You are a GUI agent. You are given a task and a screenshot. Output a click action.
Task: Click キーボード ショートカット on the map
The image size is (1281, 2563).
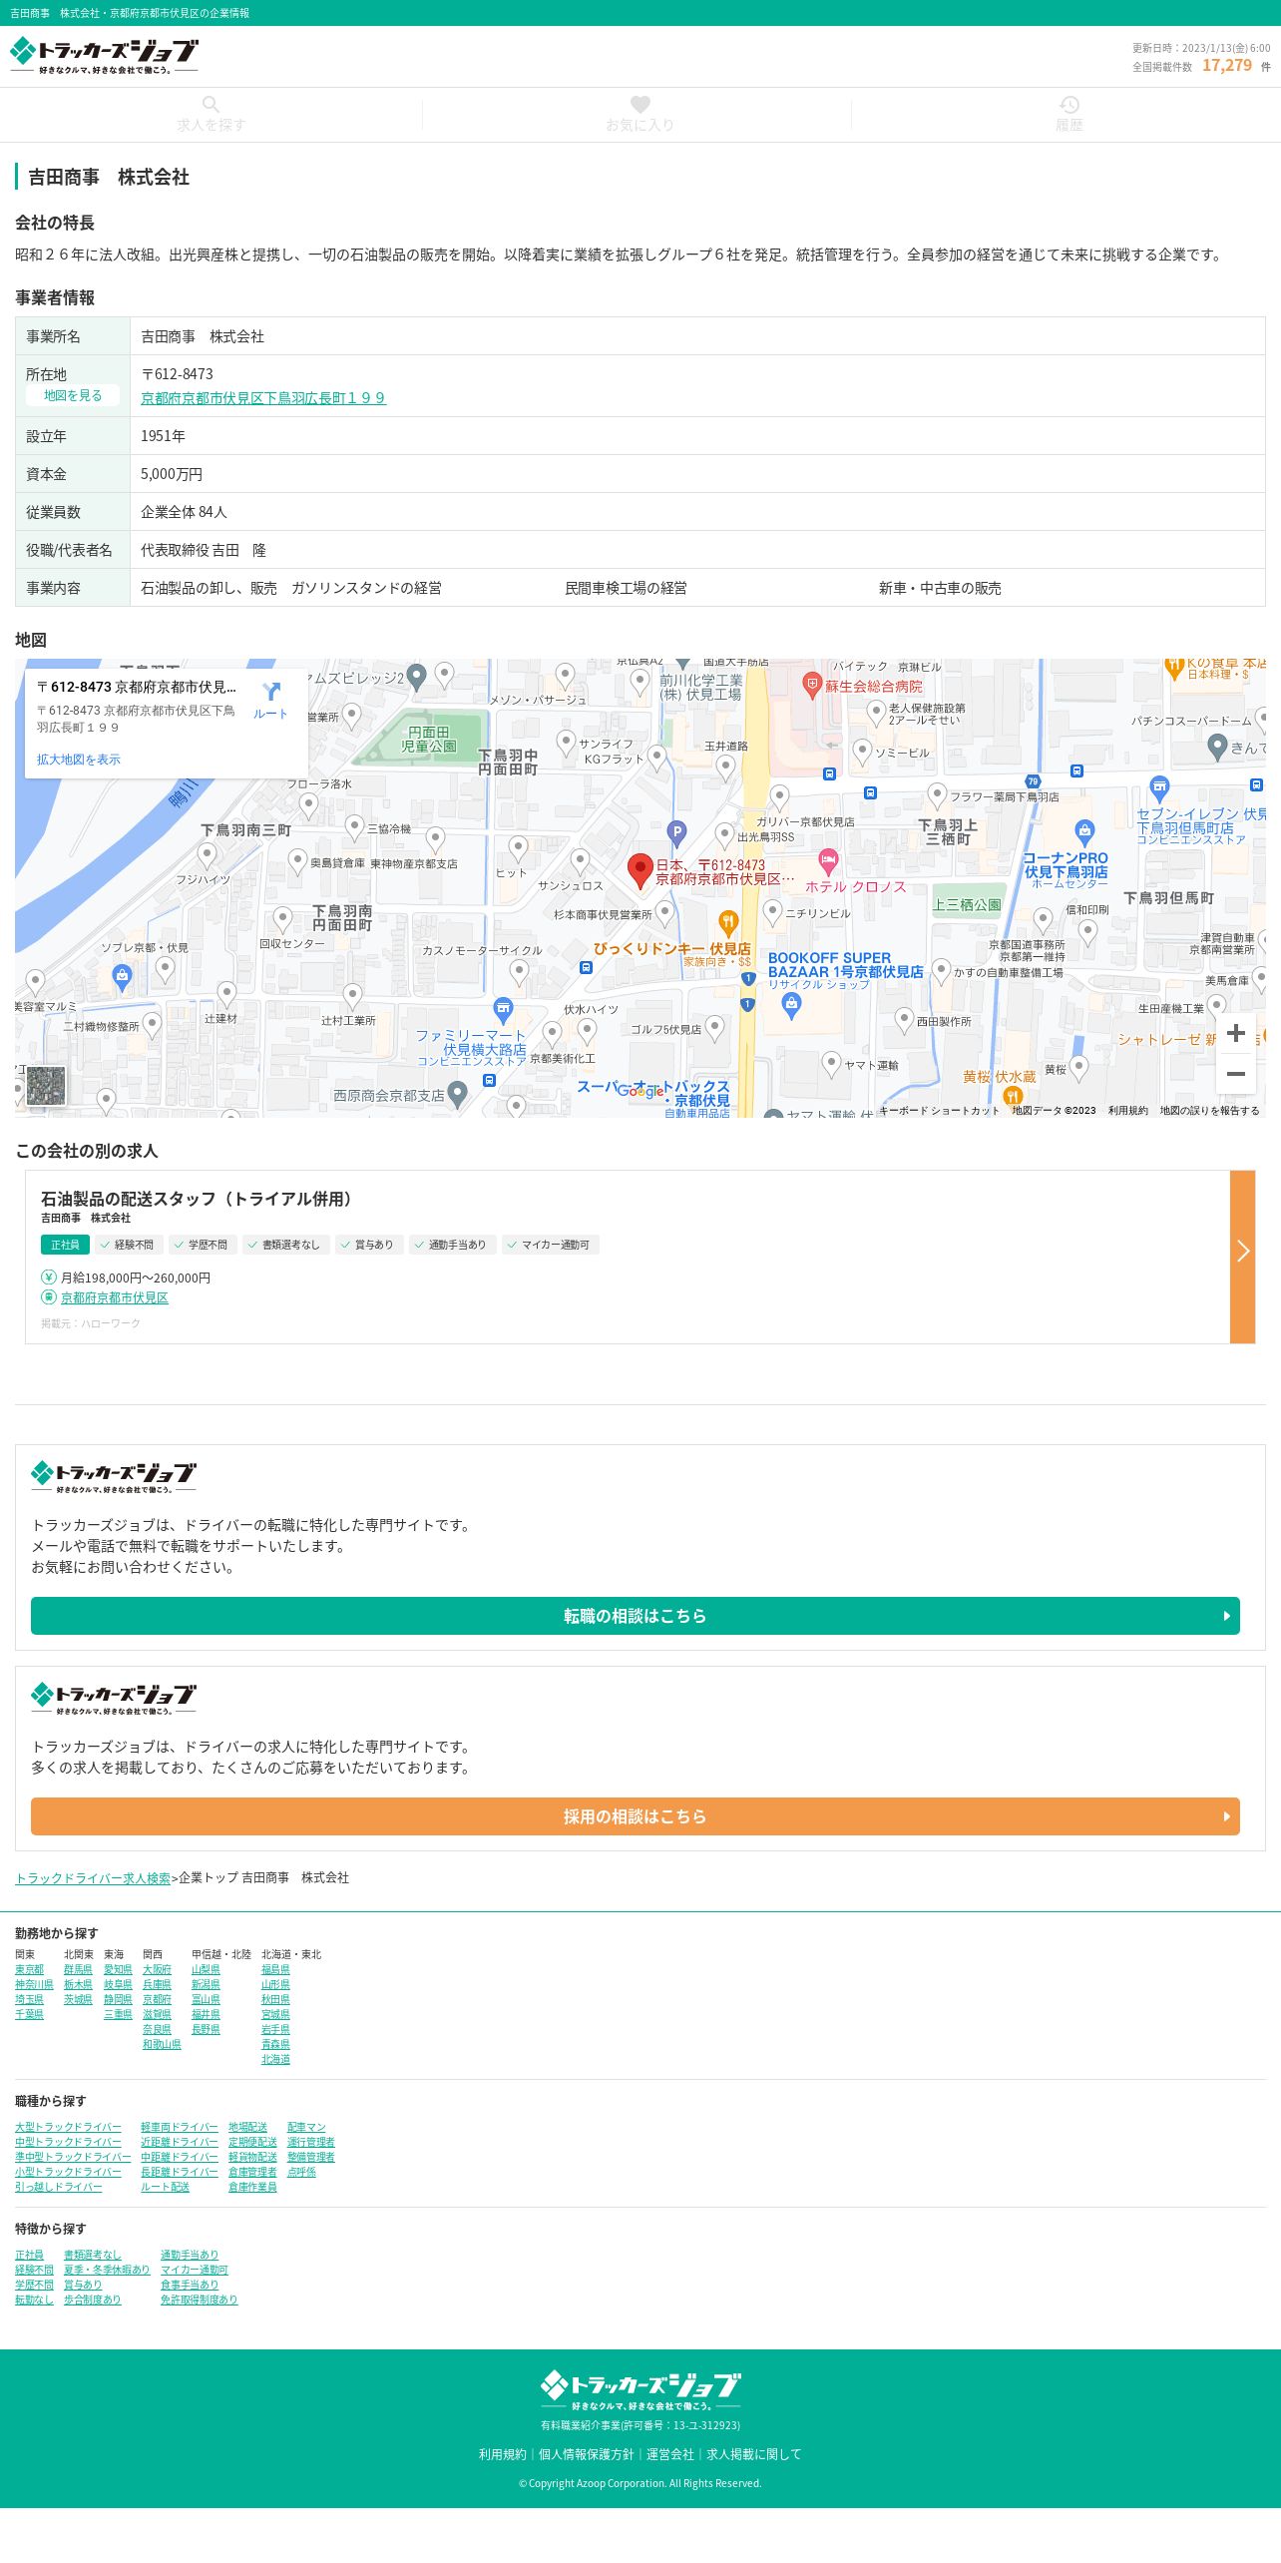[939, 1111]
